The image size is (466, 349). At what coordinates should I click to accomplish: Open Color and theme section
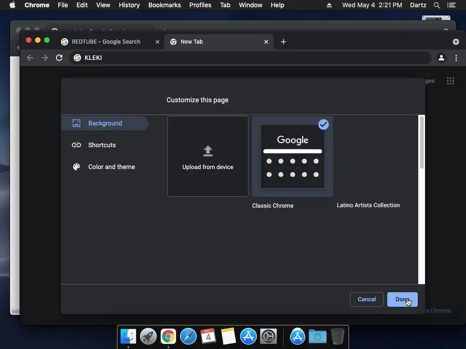point(111,167)
